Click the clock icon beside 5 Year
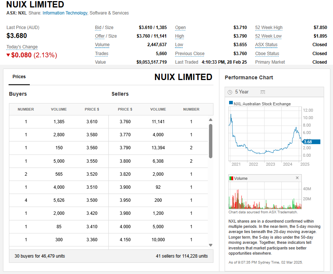 (x=230, y=92)
